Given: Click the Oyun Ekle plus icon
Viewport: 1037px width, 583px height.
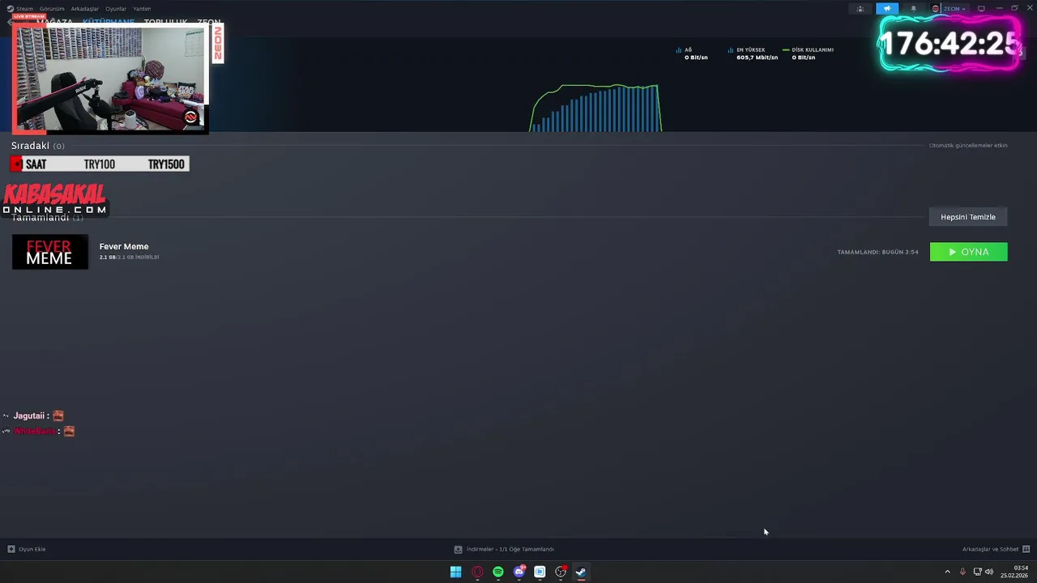Looking at the screenshot, I should [11, 549].
